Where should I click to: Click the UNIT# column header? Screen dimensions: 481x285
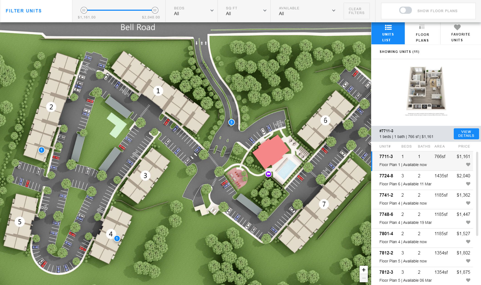[385, 146]
